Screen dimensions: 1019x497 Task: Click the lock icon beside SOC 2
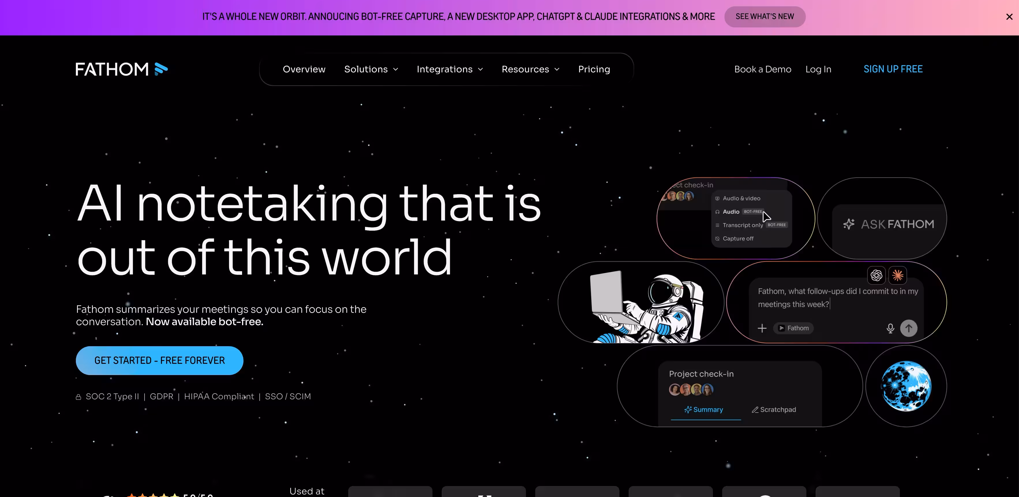(x=78, y=397)
